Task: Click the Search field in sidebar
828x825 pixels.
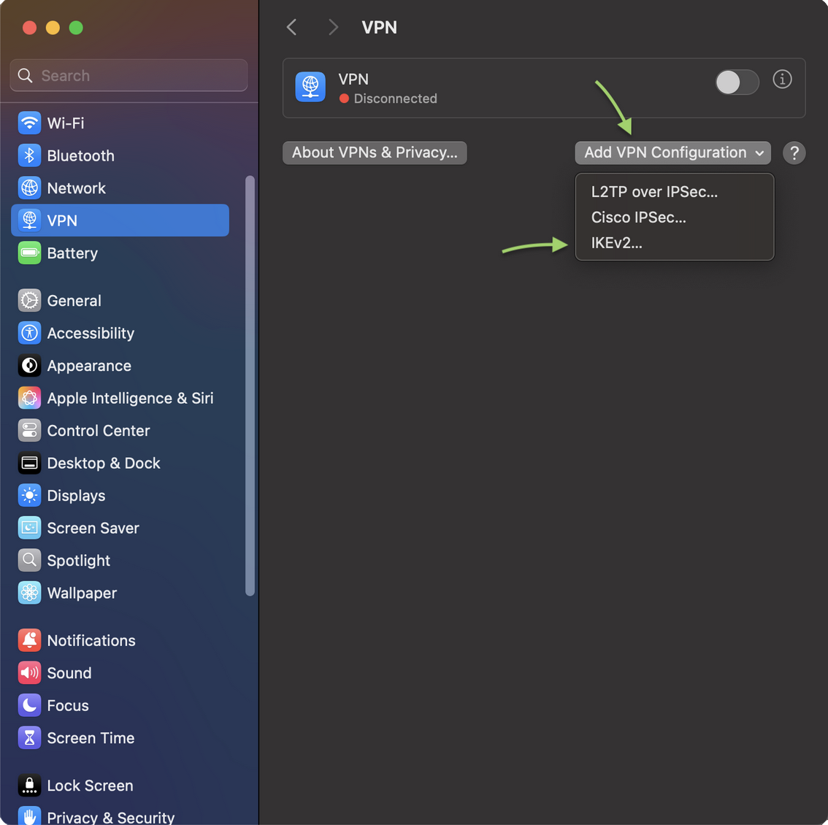Action: (x=129, y=75)
